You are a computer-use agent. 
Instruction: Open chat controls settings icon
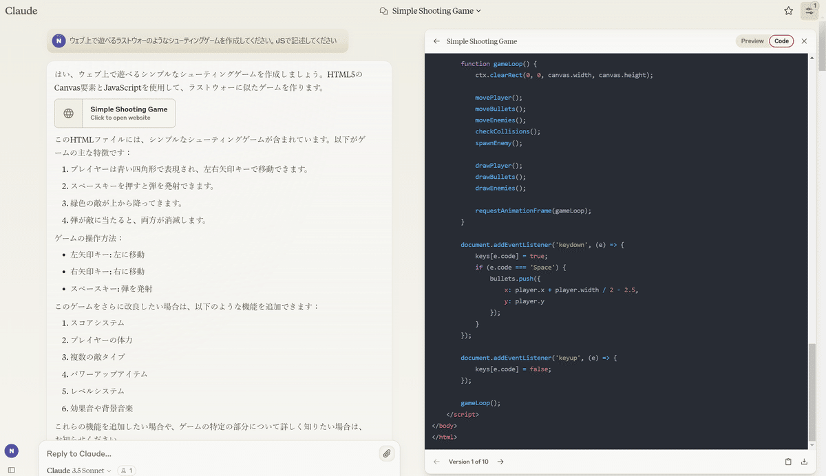(809, 10)
